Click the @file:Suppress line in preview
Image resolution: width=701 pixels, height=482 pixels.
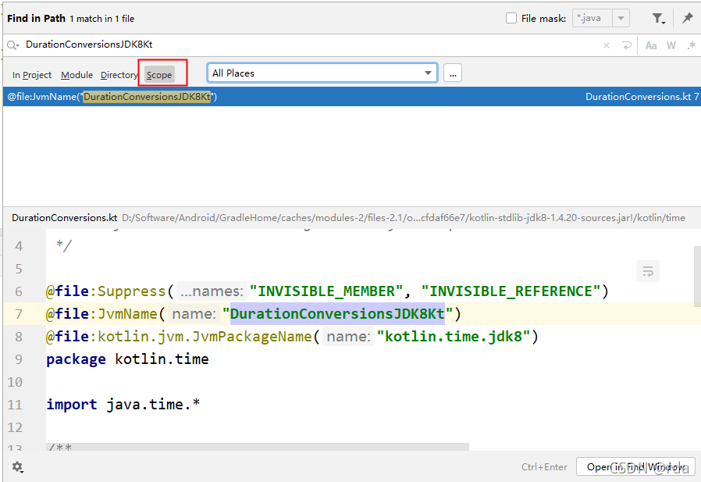click(327, 291)
